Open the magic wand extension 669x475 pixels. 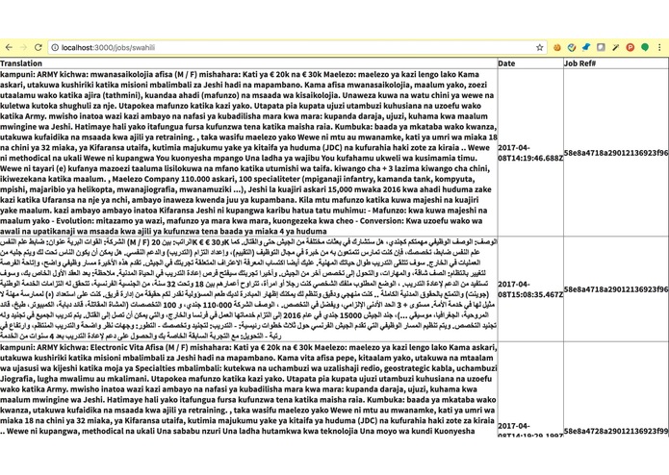click(x=615, y=47)
